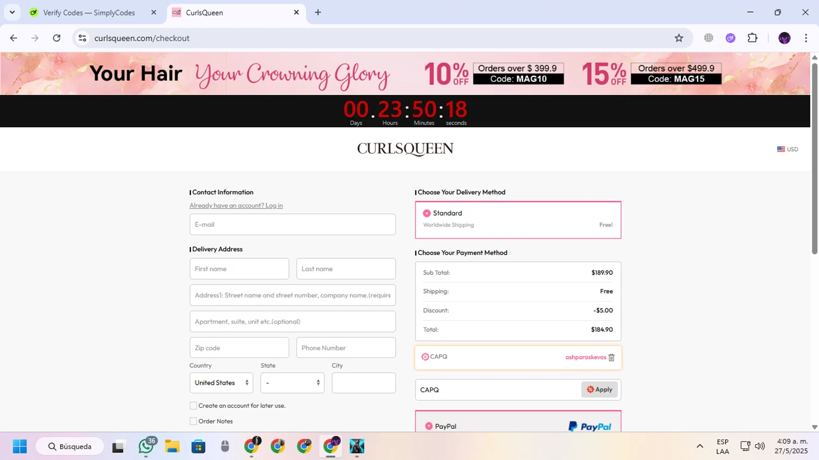The width and height of the screenshot is (819, 460).
Task: Click the Apply coupon button
Action: [600, 390]
